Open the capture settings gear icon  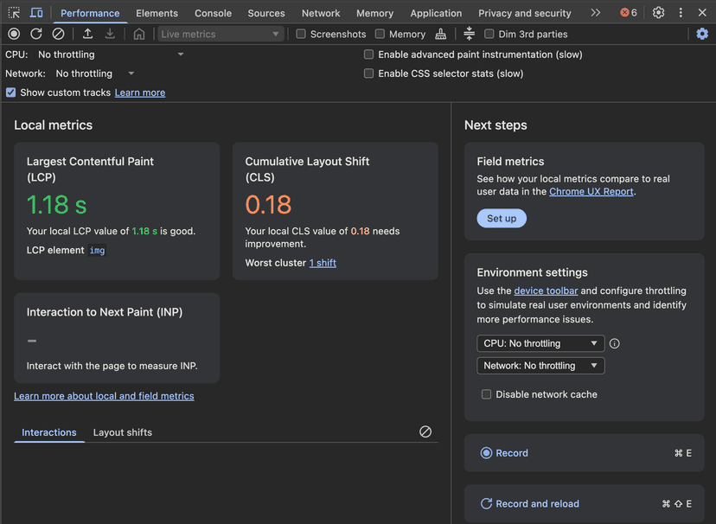702,34
